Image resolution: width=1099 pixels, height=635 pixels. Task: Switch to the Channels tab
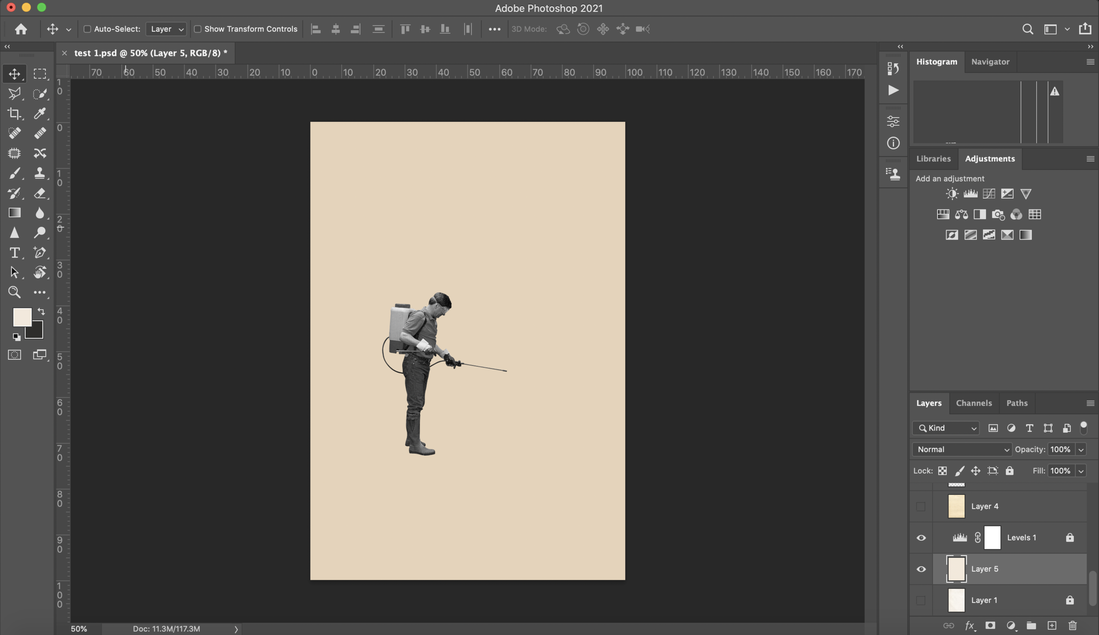point(974,403)
